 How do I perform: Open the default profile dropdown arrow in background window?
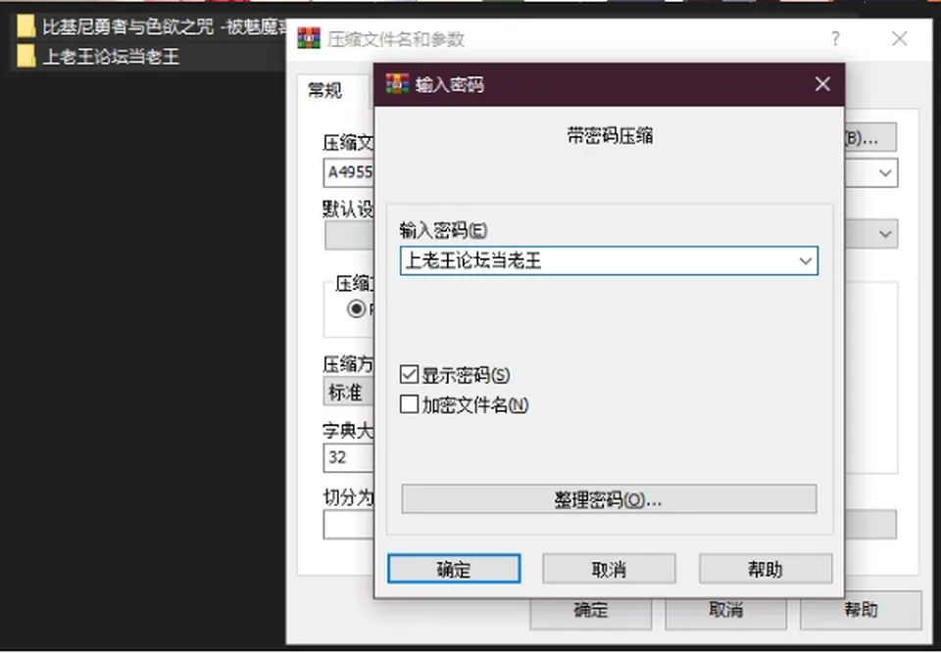pos(885,234)
